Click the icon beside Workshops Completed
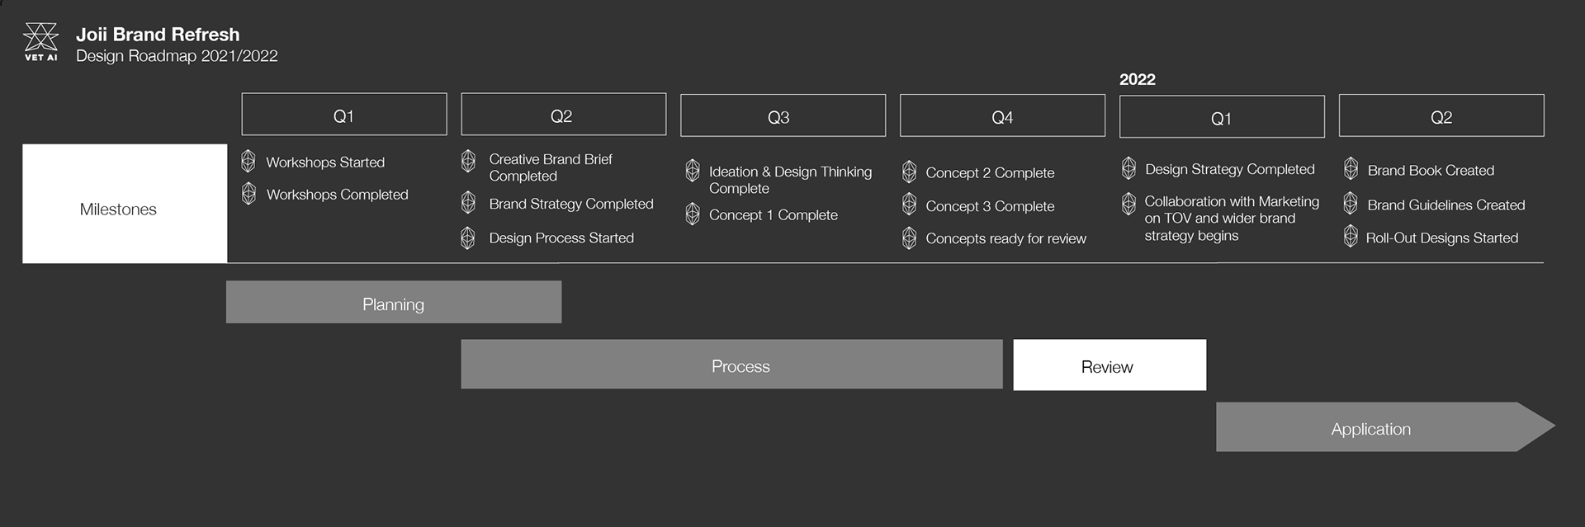The width and height of the screenshot is (1585, 527). coord(248,194)
